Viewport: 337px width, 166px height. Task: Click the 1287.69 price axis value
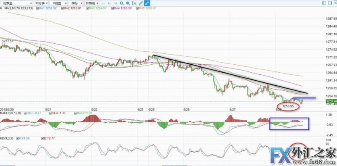pyautogui.click(x=332, y=19)
